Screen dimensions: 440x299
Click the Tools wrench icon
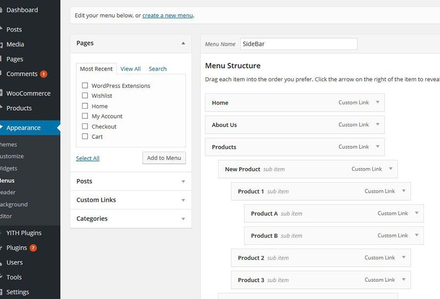(x=1, y=277)
